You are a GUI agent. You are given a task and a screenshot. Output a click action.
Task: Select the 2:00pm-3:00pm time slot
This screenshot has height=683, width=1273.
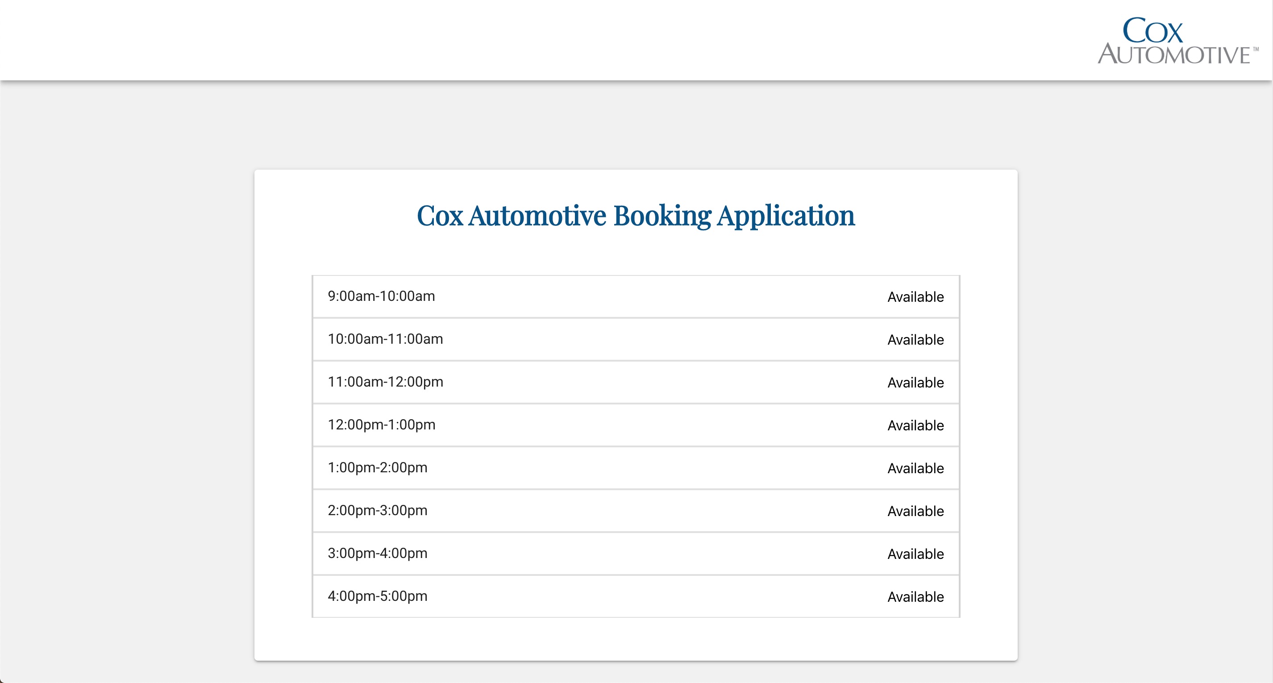pos(636,511)
